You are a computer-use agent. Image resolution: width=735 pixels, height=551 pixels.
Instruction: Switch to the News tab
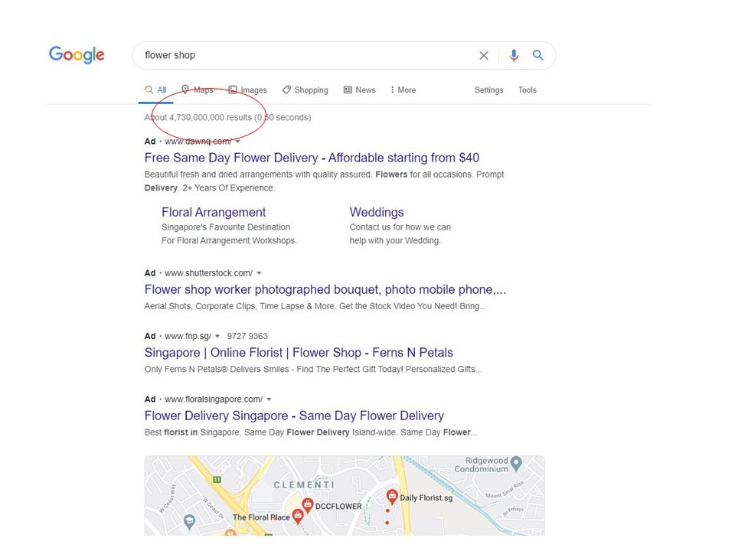[x=360, y=90]
